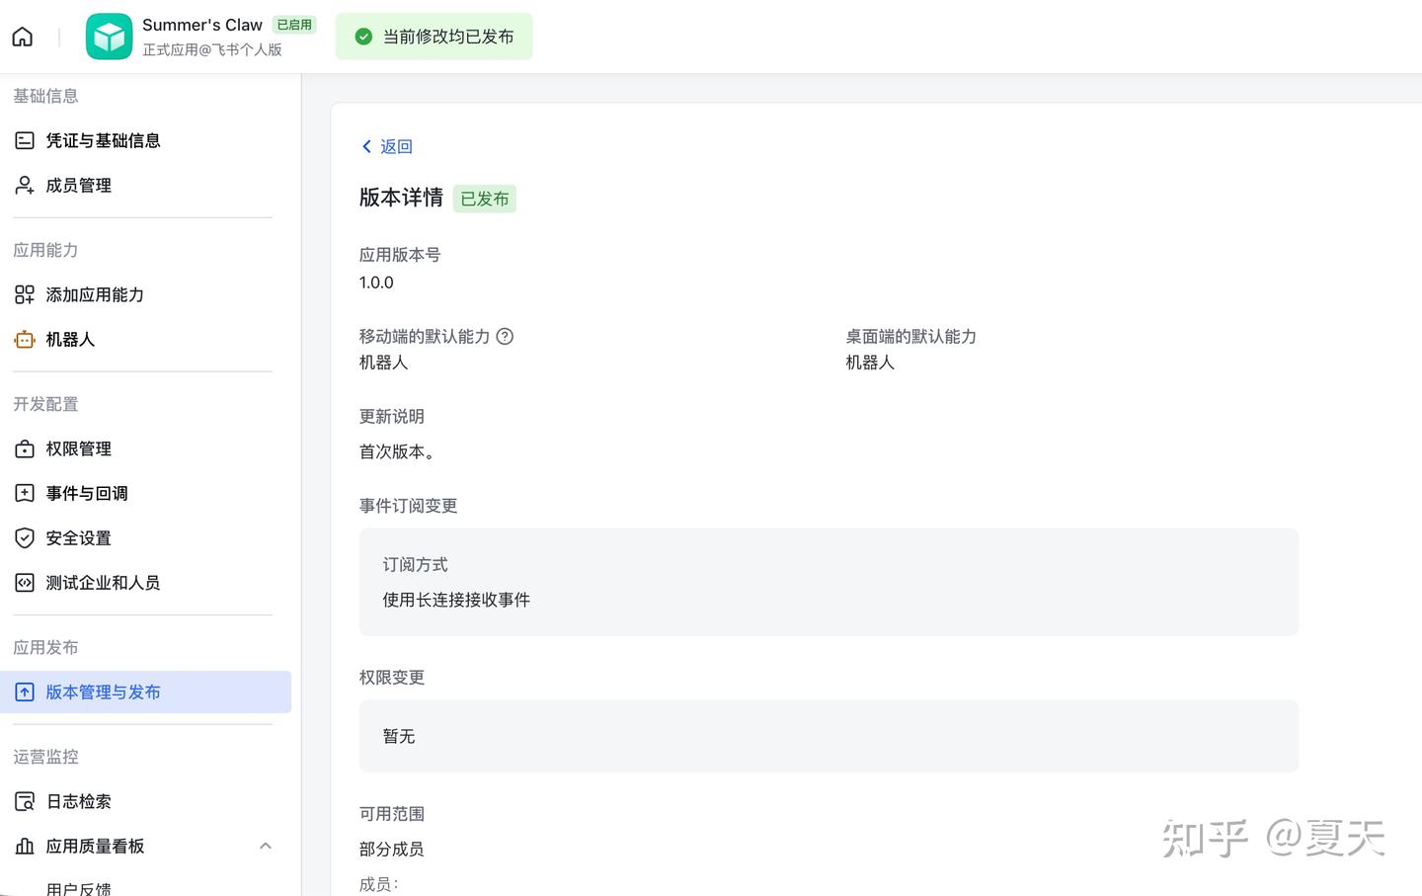Click the 已启用 status badge
The image size is (1422, 896).
[x=294, y=25]
